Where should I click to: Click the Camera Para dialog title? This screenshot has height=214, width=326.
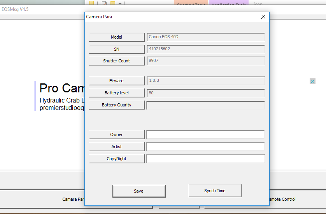tap(99, 17)
